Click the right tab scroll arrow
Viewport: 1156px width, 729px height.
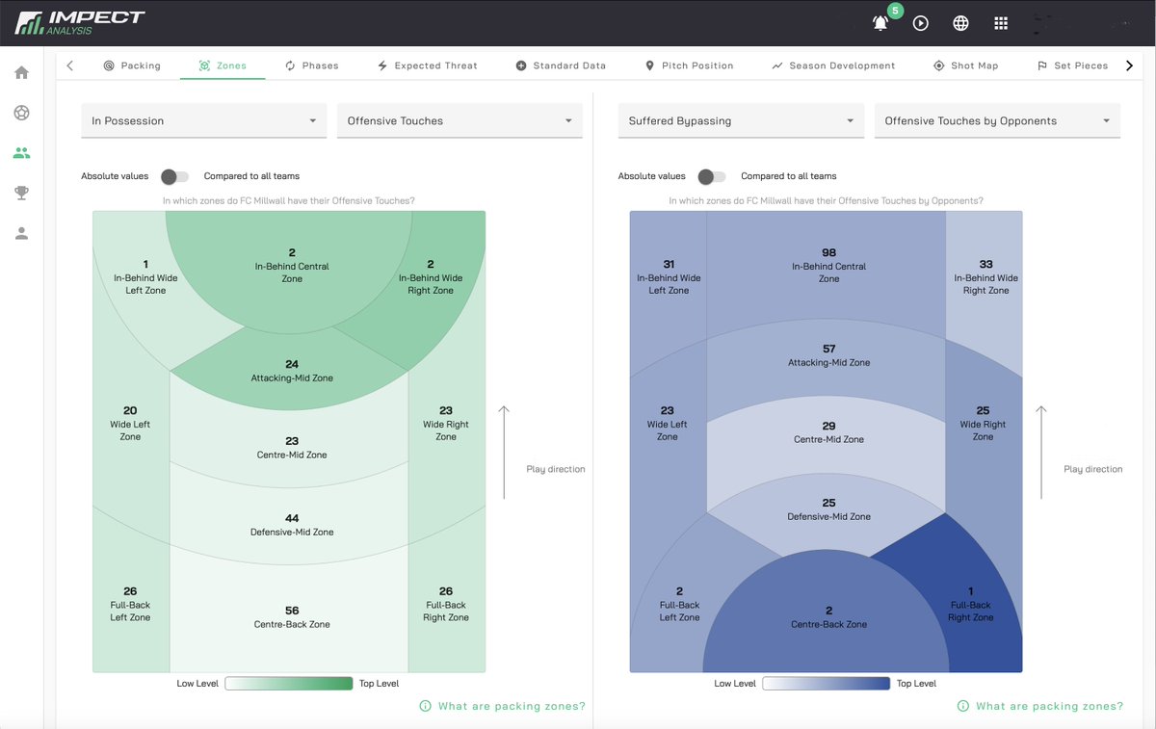[x=1130, y=65]
